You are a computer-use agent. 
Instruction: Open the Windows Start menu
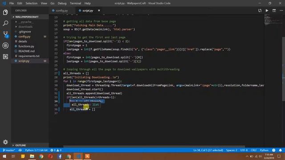pos(4,156)
